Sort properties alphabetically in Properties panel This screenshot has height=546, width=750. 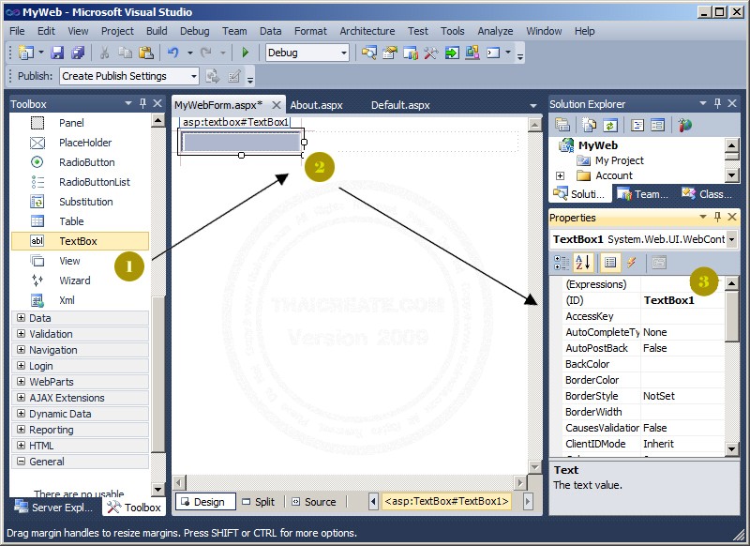pyautogui.click(x=583, y=262)
